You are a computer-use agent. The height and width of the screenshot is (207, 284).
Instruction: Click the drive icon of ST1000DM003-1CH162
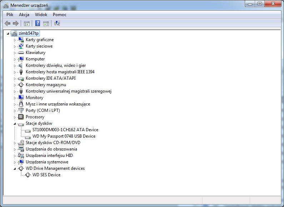click(x=28, y=130)
